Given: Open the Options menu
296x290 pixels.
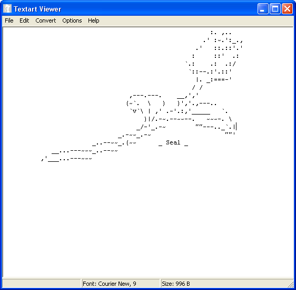Looking at the screenshot, I should click(x=72, y=20).
